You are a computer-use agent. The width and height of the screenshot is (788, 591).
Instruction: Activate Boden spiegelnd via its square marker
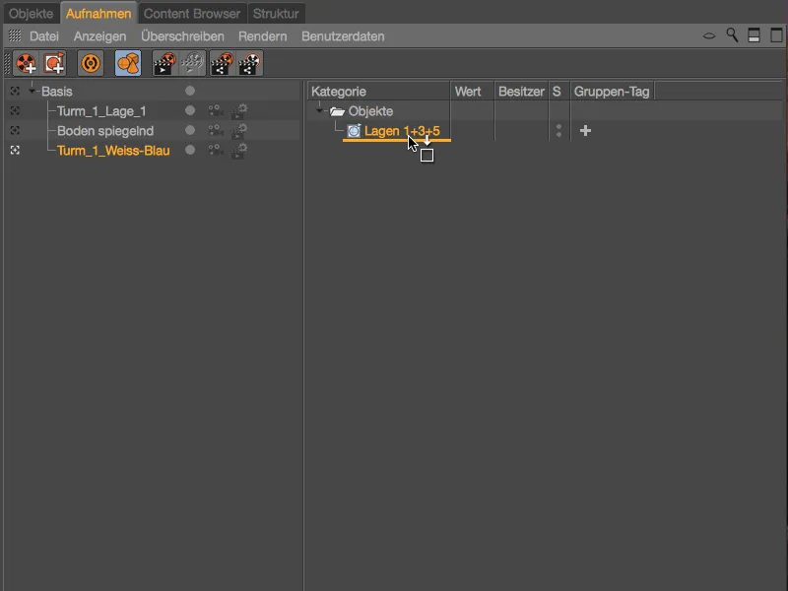point(15,130)
